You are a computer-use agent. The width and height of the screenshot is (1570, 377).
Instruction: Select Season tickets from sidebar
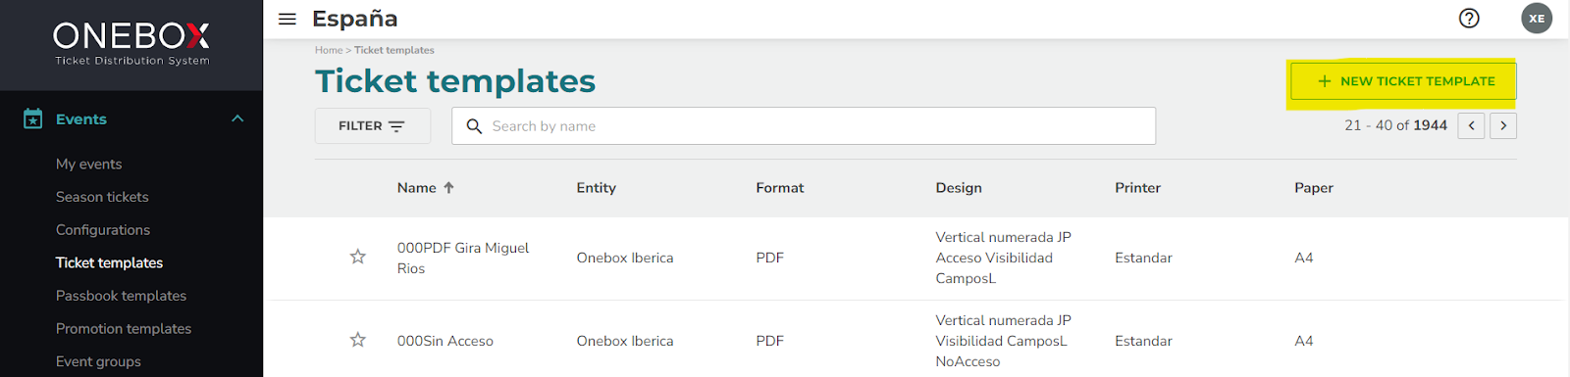click(102, 197)
